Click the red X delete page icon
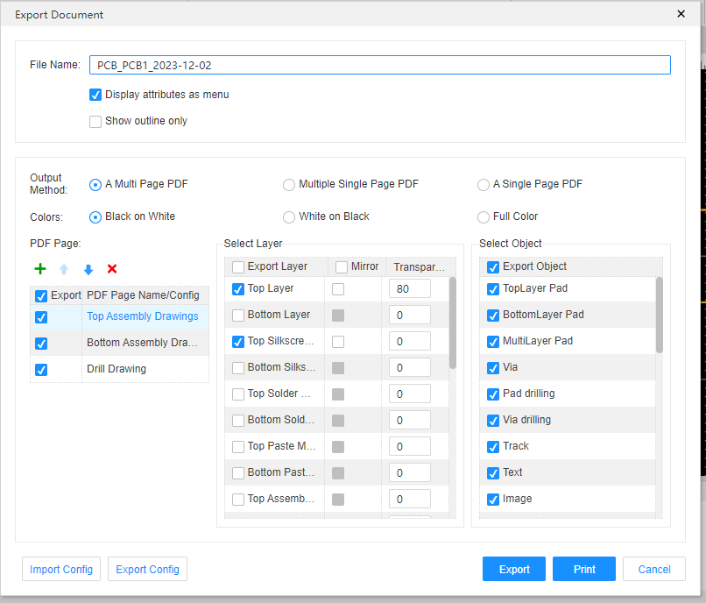This screenshot has height=603, width=706. point(112,269)
